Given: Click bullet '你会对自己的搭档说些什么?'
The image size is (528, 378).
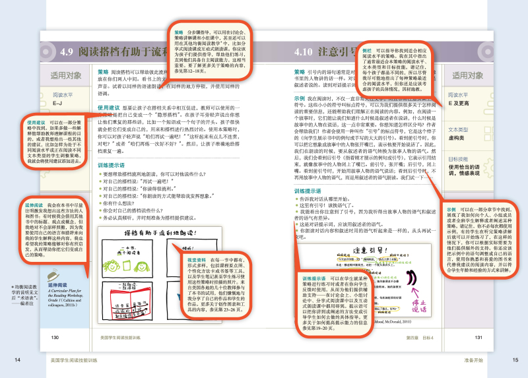Looking at the screenshot, I should 133,210.
